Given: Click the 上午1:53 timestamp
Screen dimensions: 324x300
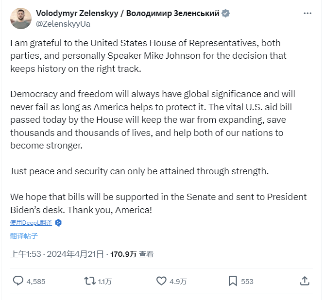Looking at the screenshot, I should pos(25,254).
